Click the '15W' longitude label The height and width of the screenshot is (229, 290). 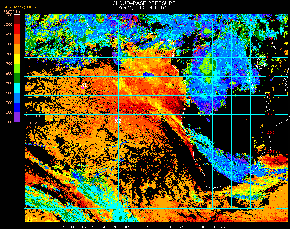[82, 20]
